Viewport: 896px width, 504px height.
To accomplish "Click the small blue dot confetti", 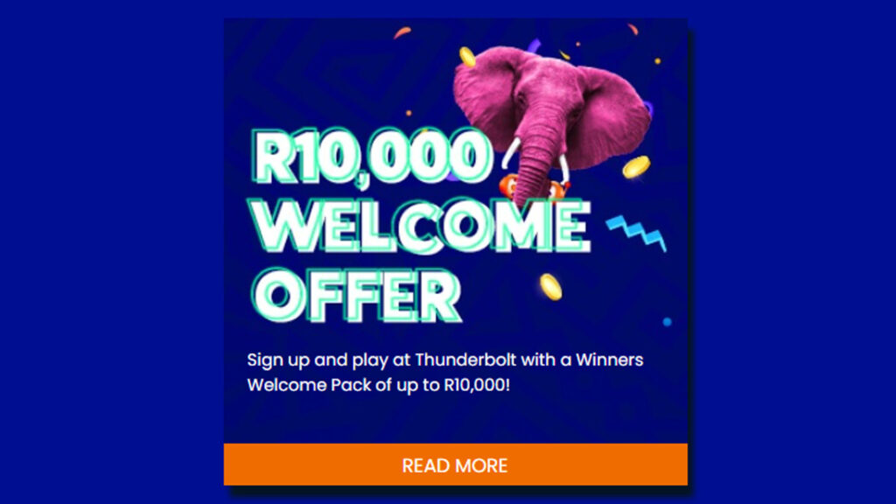I will (x=667, y=322).
